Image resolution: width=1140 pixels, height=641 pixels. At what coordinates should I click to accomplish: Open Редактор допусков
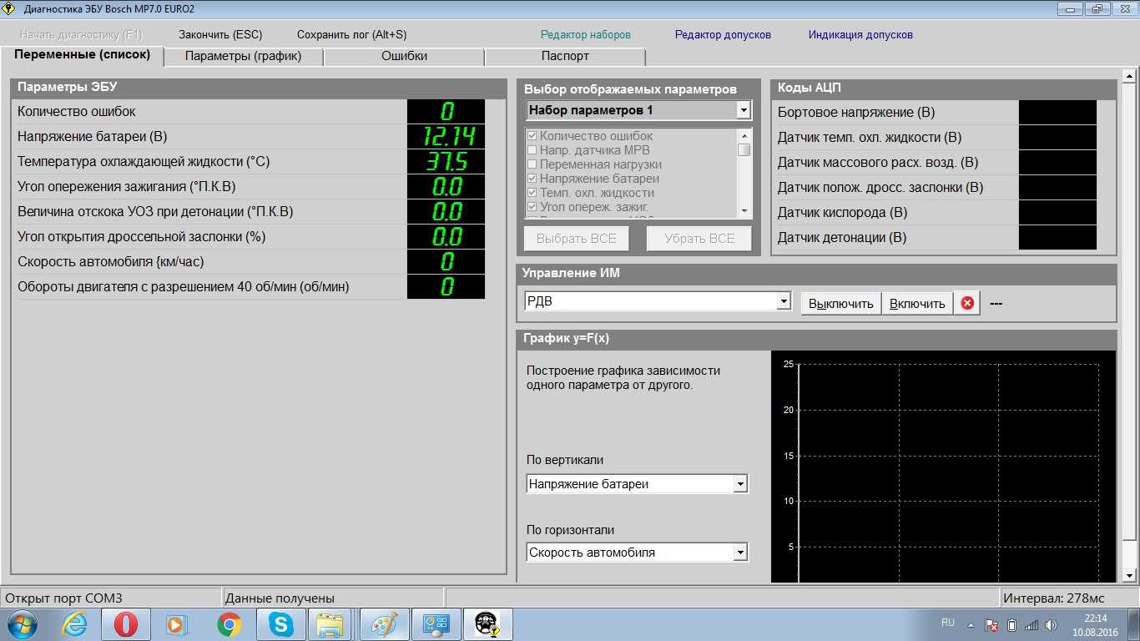pos(723,35)
